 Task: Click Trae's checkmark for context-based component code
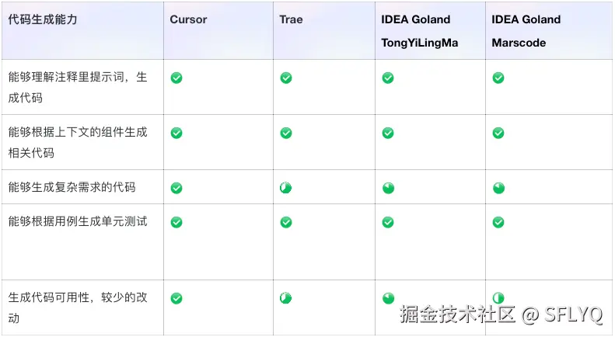click(286, 133)
